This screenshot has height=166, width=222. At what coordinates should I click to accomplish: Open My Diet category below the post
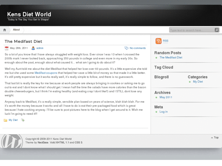pos(13,120)
